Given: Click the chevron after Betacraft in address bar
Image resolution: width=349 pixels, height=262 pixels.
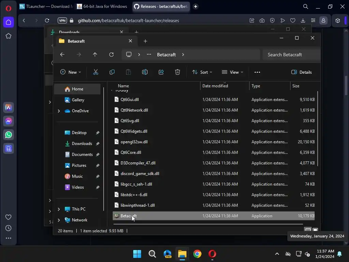Looking at the screenshot, I should 183,55.
